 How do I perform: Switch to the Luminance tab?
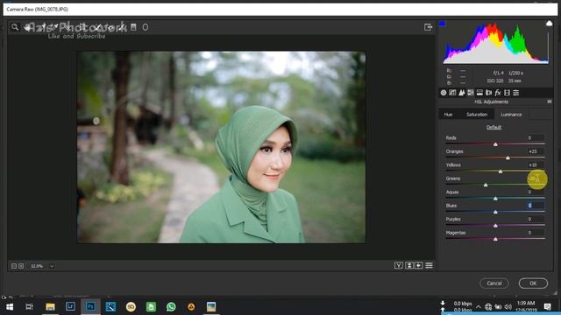[x=511, y=115]
